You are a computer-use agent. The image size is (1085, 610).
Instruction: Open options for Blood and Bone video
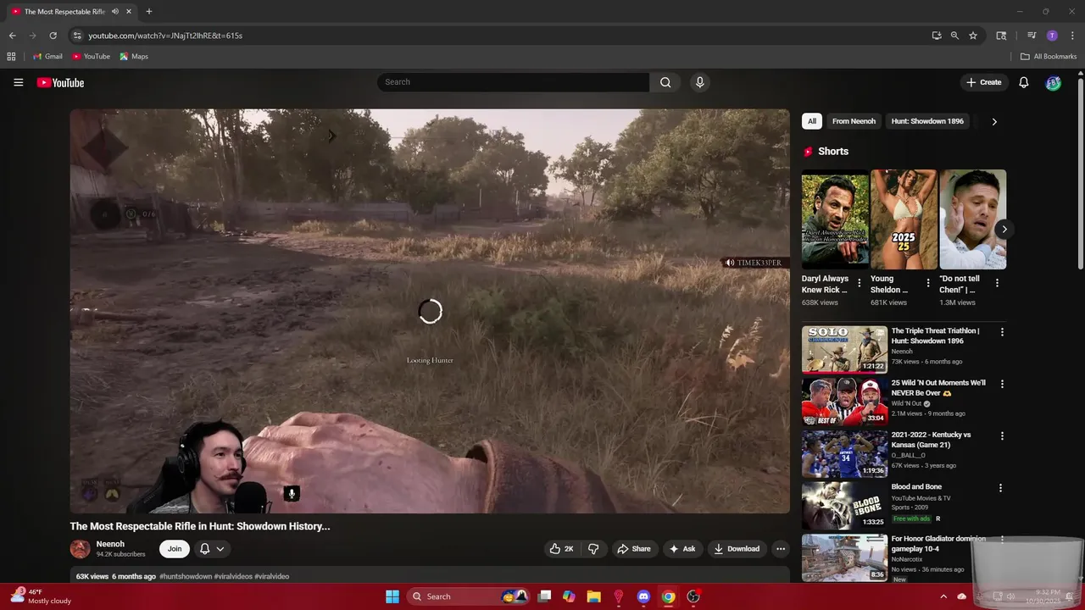1000,488
